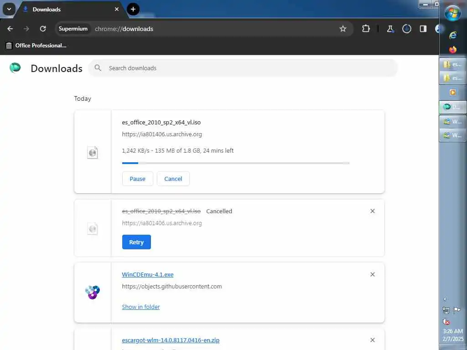Open Windows Media Player taskbar icon
Viewport: 467px width, 350px height.
click(x=453, y=92)
